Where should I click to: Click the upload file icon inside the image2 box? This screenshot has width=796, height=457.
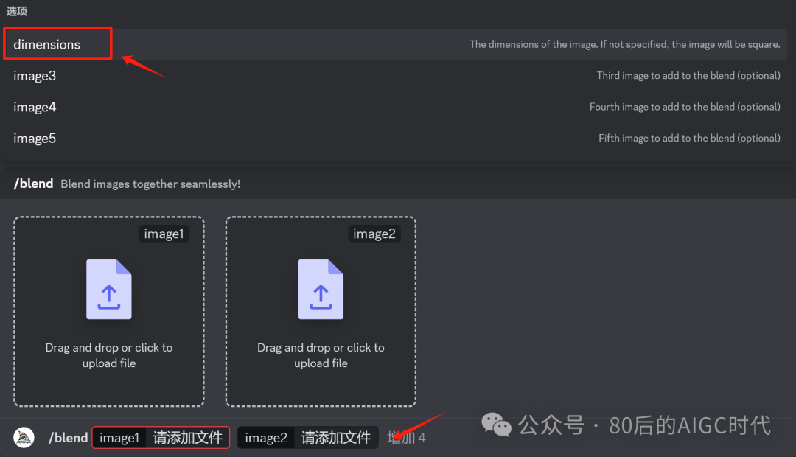click(321, 290)
